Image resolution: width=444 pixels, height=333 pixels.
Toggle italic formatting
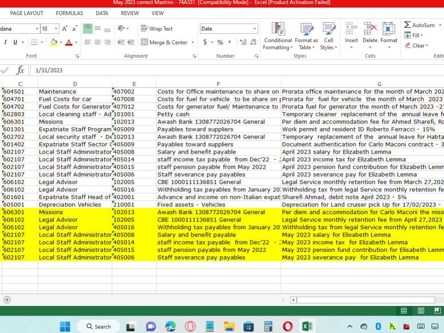tap(5, 42)
